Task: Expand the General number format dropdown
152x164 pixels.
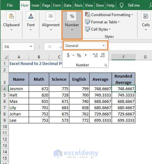Action: [x=103, y=45]
